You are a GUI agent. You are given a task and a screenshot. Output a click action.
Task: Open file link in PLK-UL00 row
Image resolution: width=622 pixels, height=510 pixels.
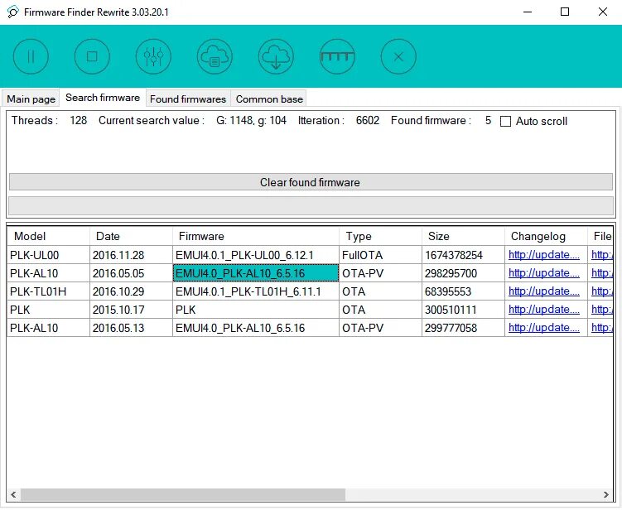click(602, 255)
